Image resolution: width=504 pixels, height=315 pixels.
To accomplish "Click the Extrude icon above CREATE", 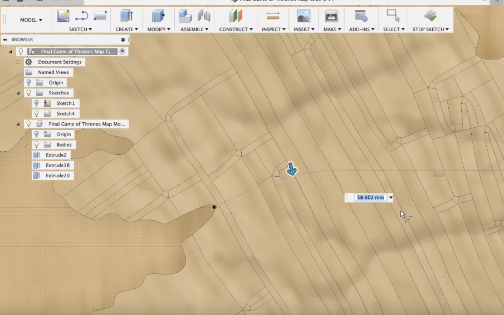I will coord(126,16).
